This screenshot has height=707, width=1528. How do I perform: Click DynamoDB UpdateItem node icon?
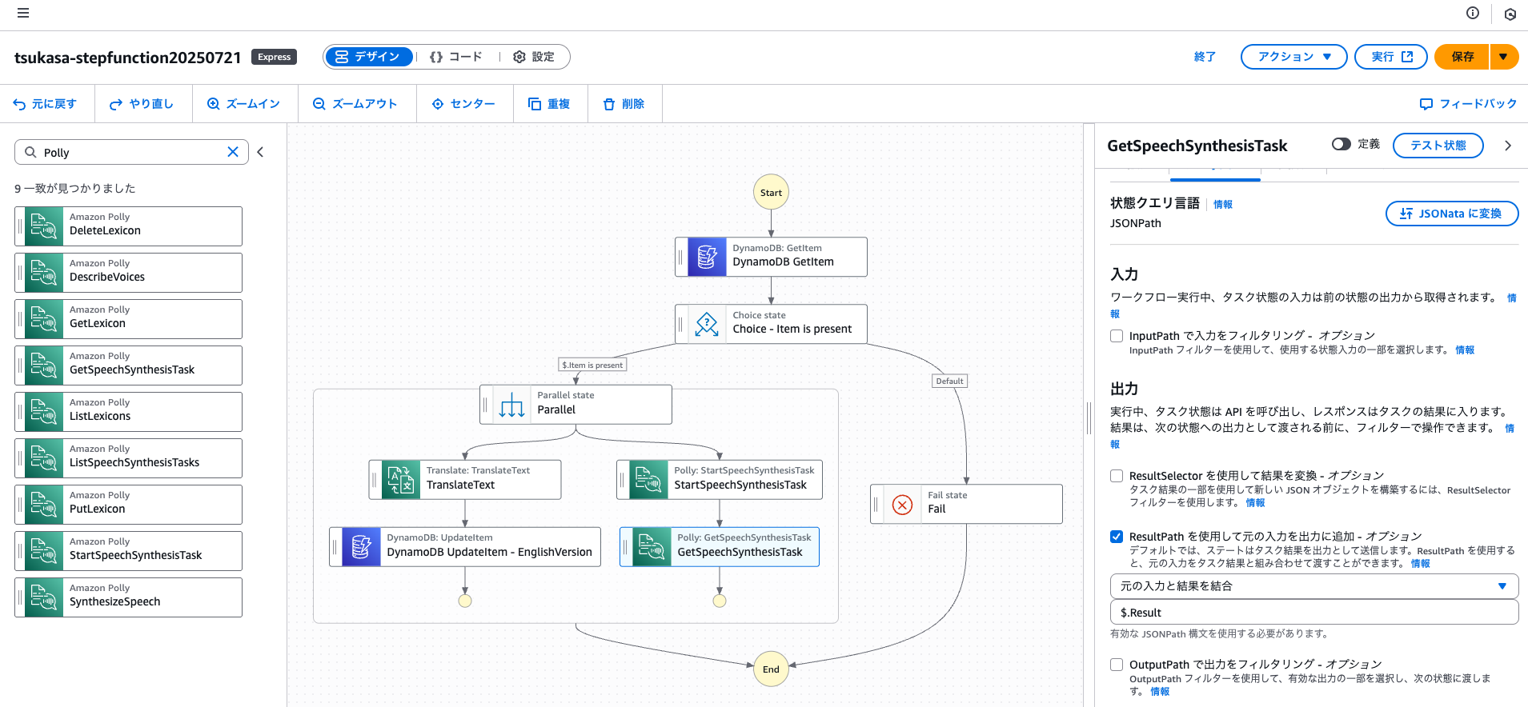click(x=361, y=546)
